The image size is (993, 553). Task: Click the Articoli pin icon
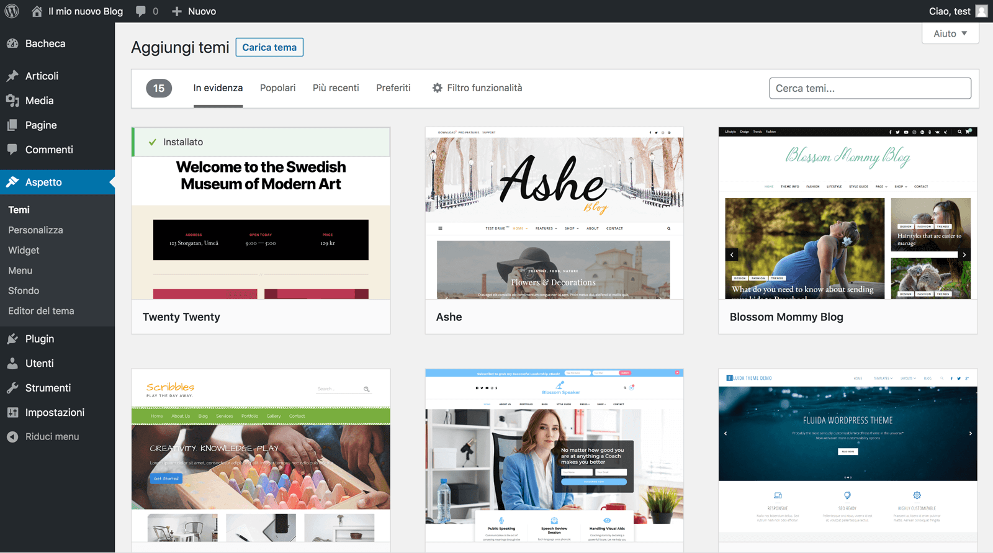point(12,76)
